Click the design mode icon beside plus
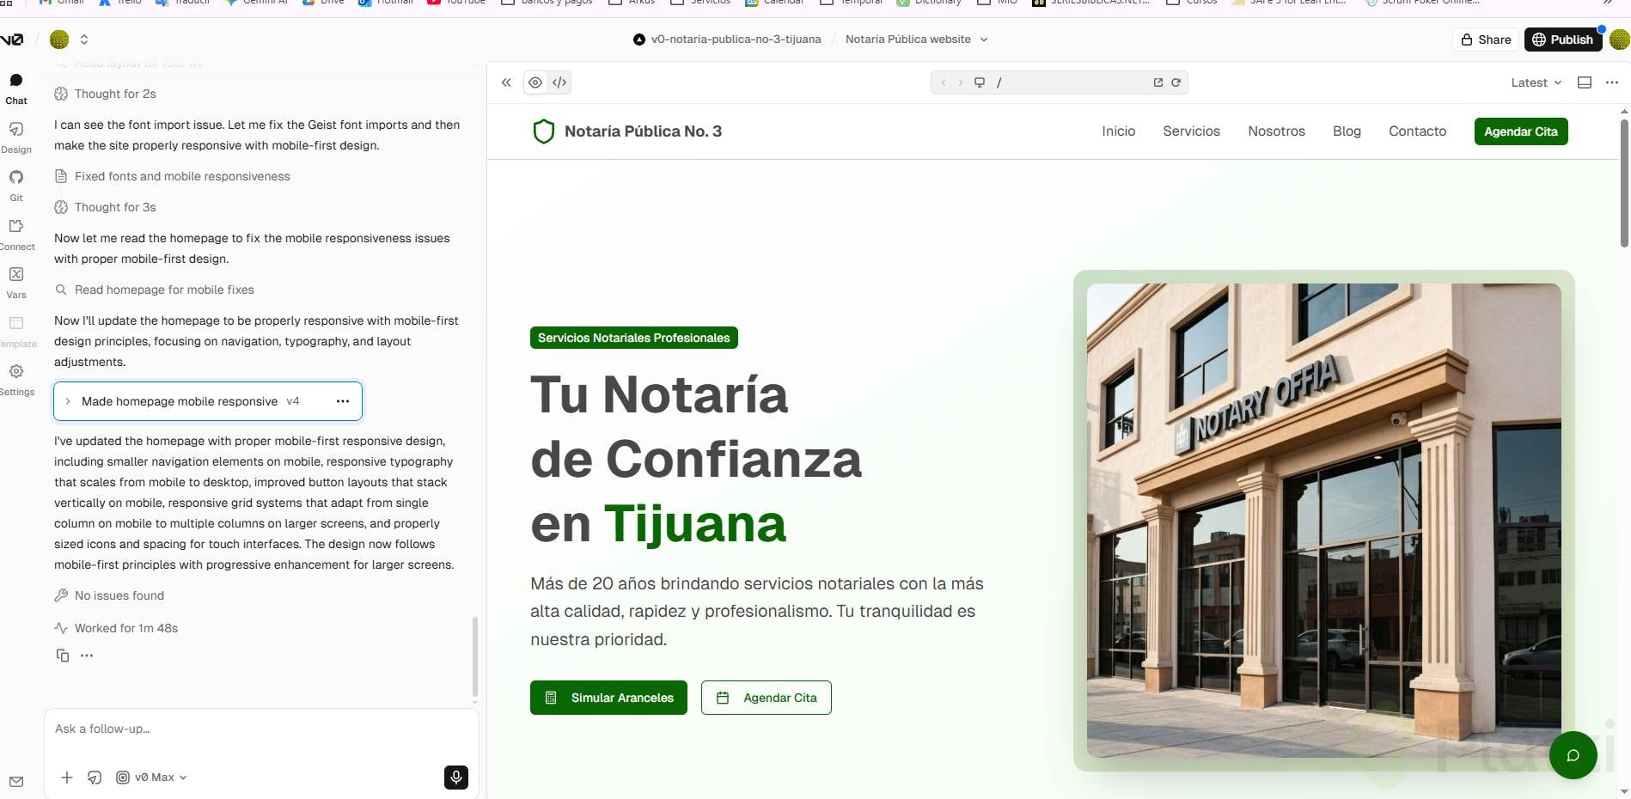This screenshot has height=799, width=1631. (95, 778)
